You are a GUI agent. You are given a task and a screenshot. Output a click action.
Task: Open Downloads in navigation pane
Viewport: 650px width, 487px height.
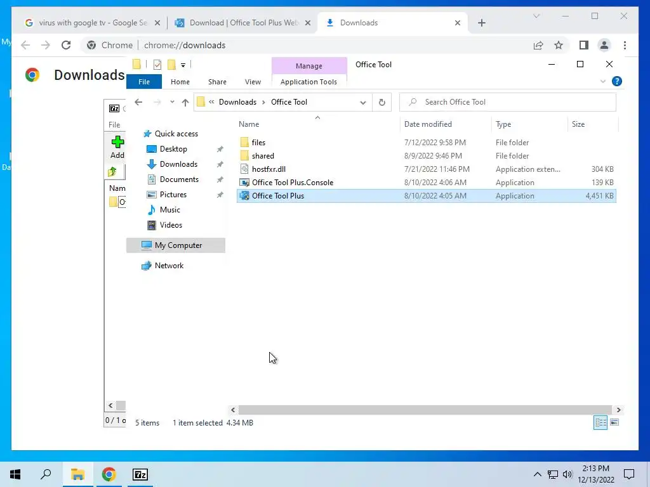click(x=178, y=164)
